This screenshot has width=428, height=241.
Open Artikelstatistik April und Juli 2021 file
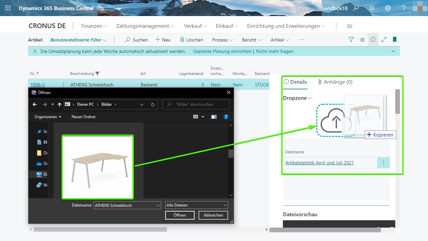(319, 163)
